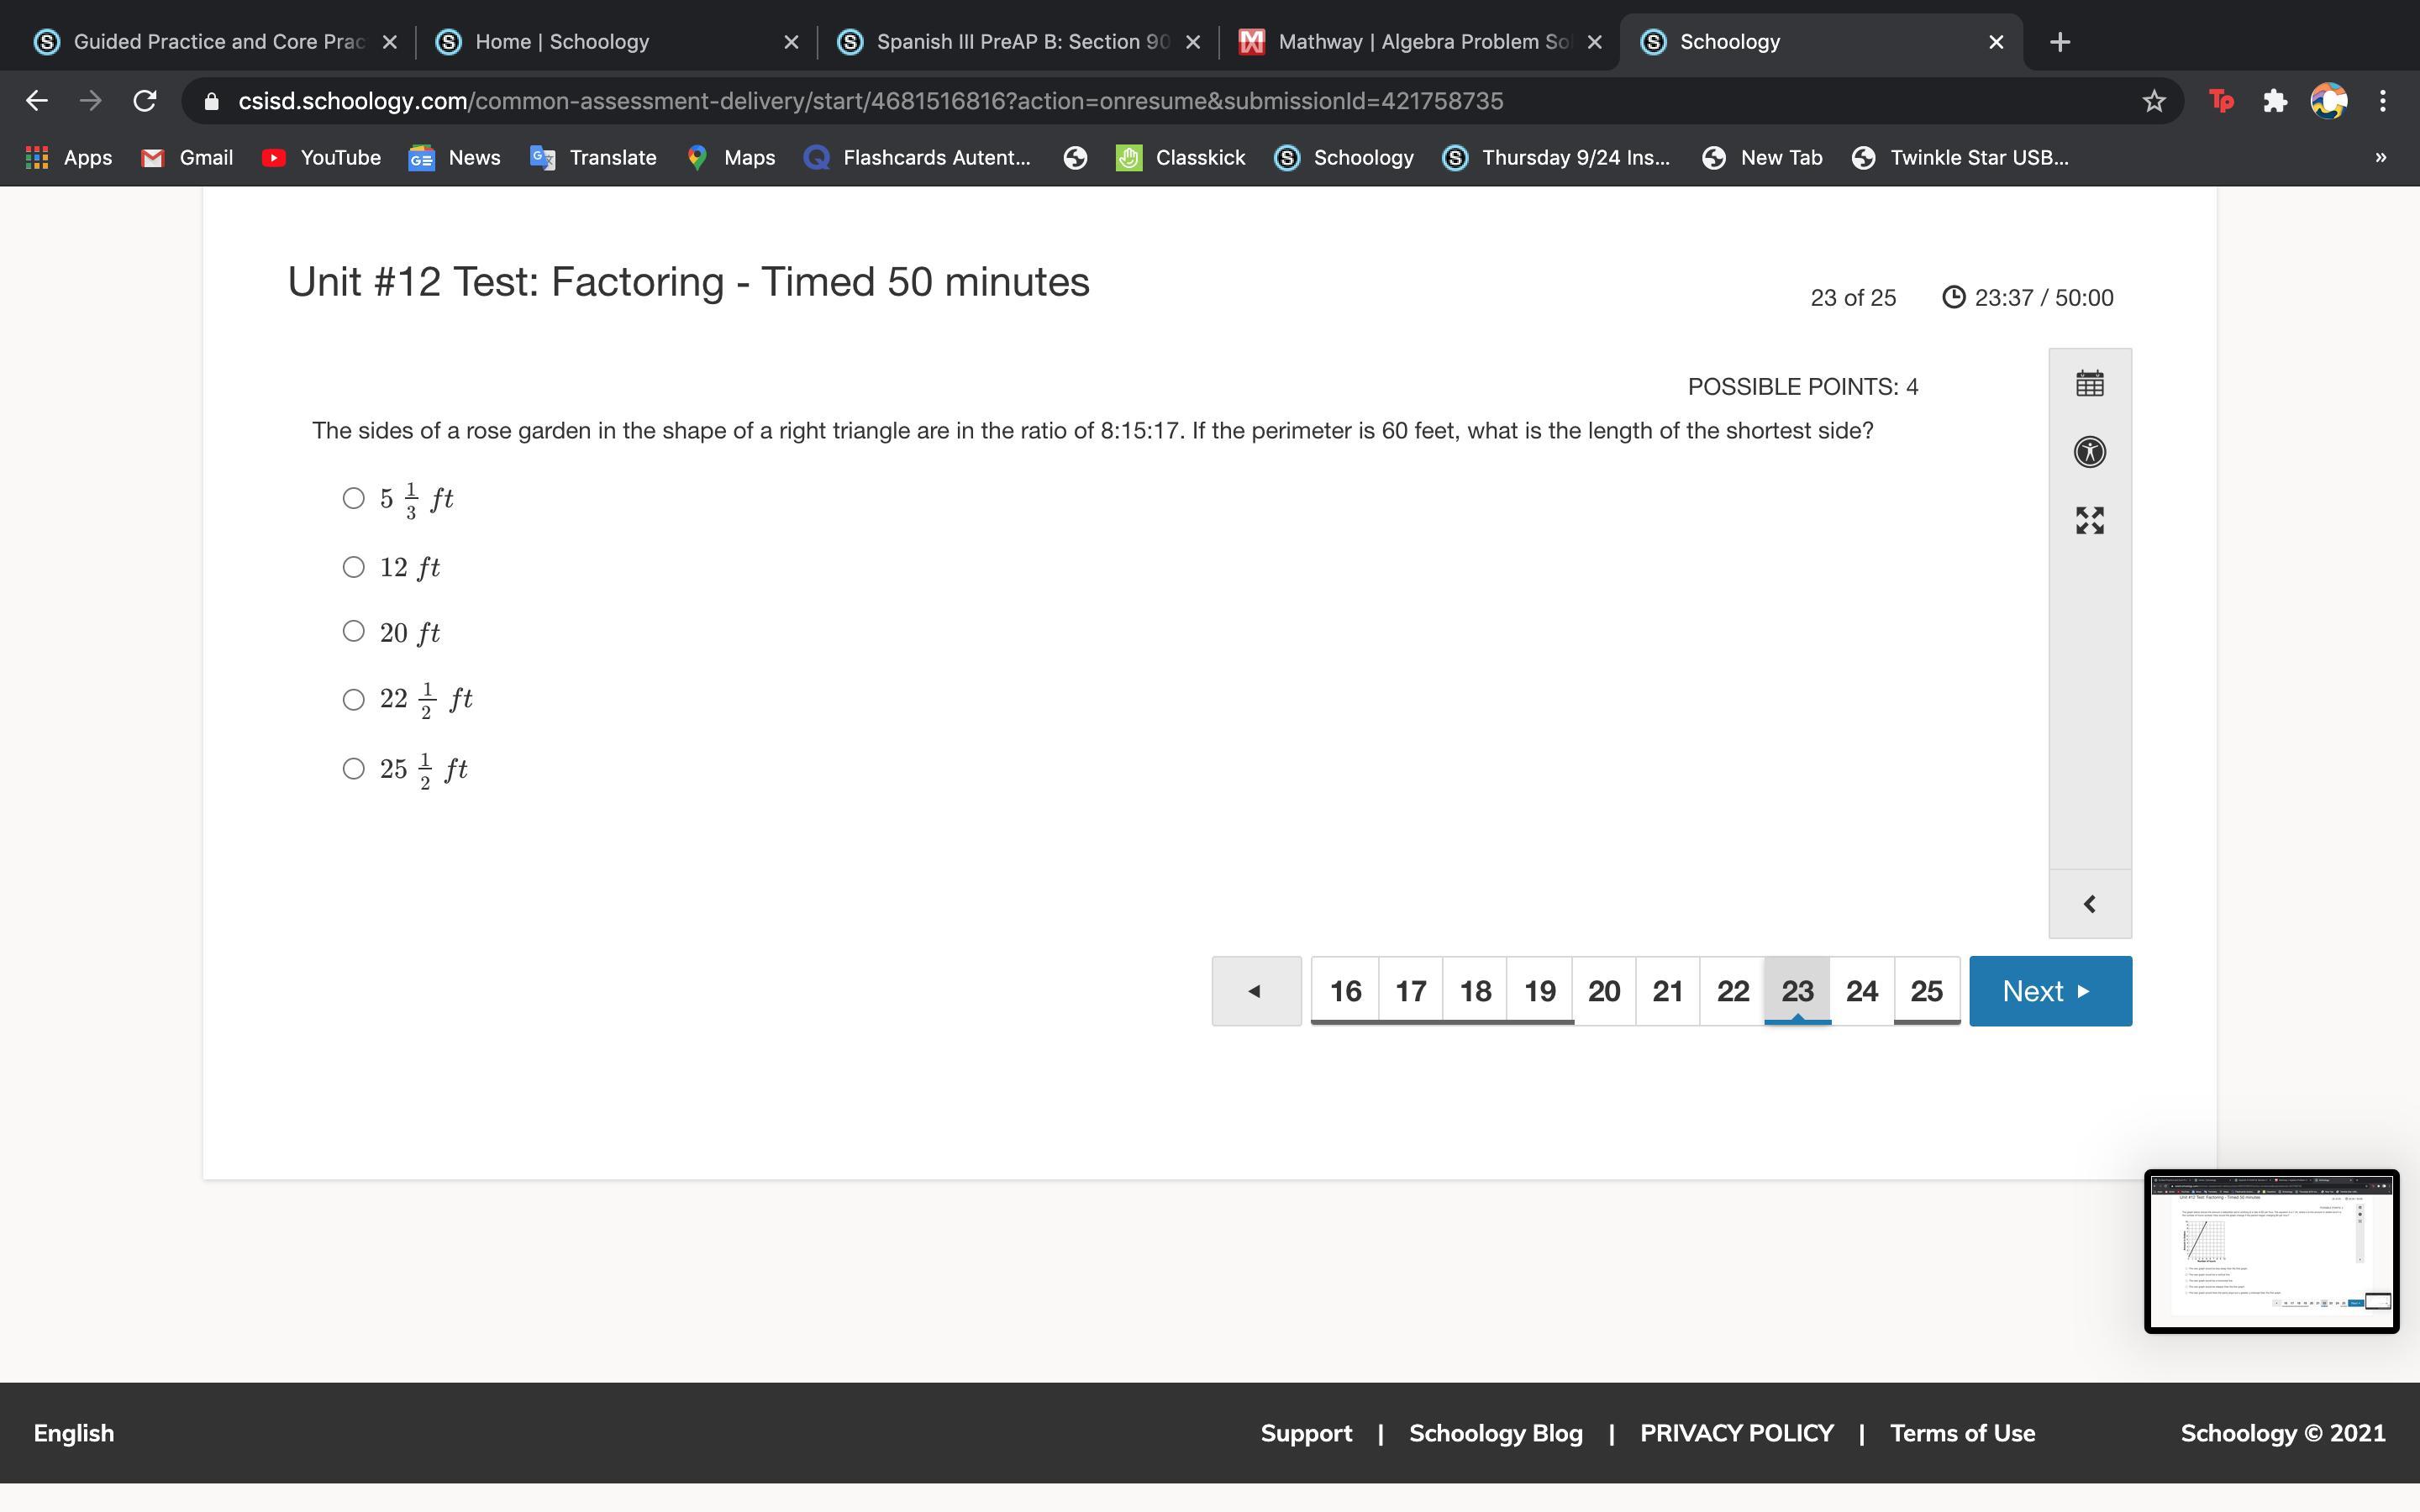Jump to question 24 in the navigator
The height and width of the screenshot is (1512, 2420).
pos(1861,991)
